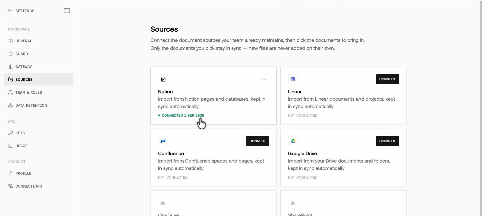Open the General settings page
Screen dimensions: 483x216
pos(39,41)
